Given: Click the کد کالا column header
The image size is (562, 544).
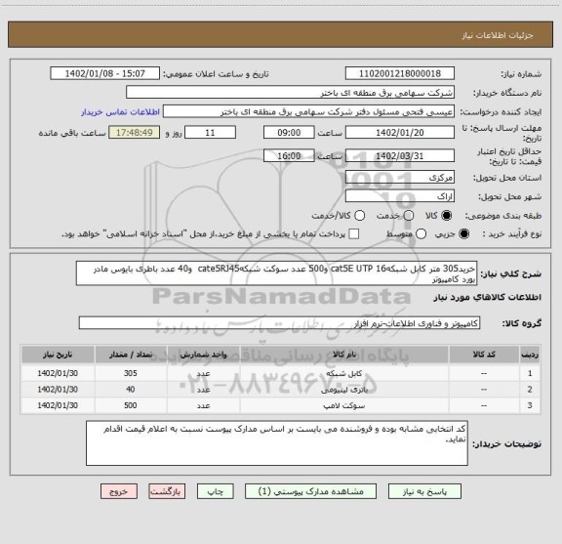Looking at the screenshot, I should pyautogui.click(x=484, y=355).
